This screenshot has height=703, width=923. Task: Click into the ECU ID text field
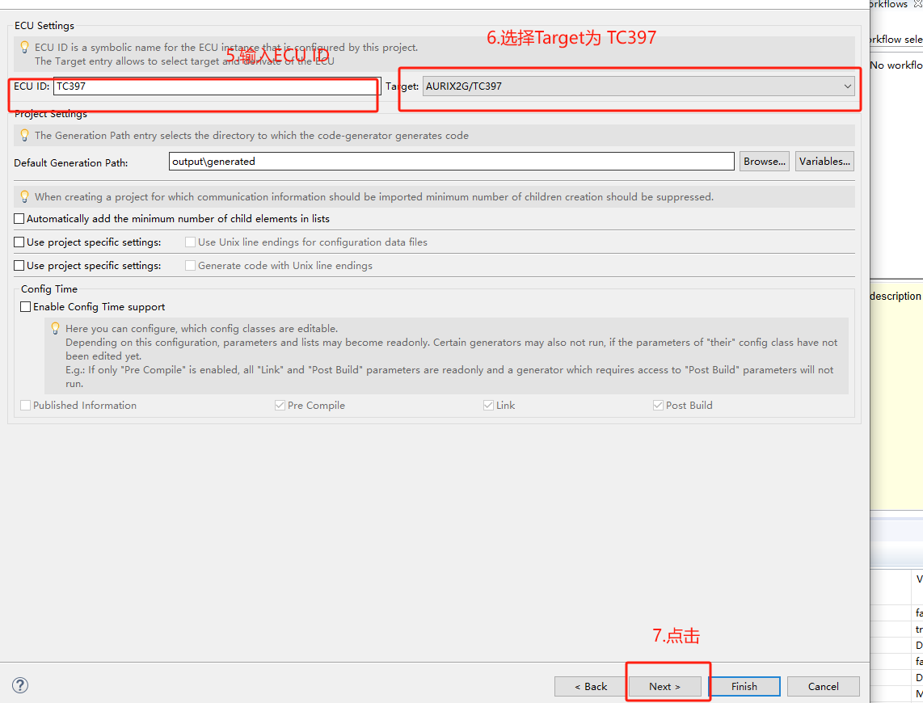216,86
